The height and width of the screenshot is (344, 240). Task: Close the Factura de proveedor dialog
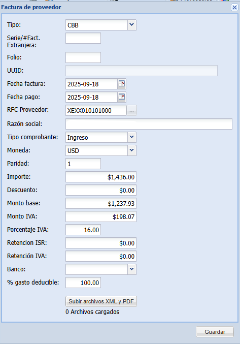[234, 8]
